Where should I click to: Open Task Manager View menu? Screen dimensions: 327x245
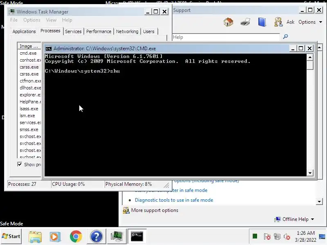tap(51, 20)
